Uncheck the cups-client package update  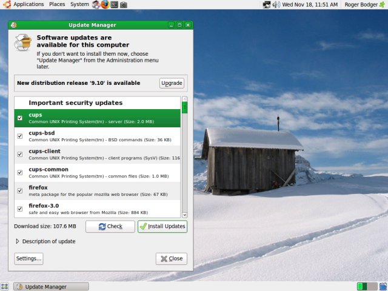[20, 155]
